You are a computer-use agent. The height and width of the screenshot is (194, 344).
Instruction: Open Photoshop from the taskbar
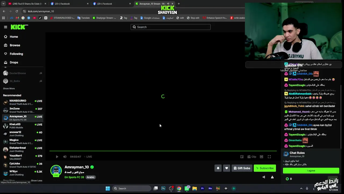(163, 189)
